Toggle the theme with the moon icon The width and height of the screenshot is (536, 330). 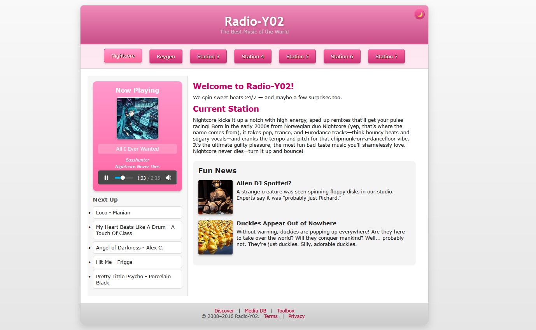(x=419, y=14)
